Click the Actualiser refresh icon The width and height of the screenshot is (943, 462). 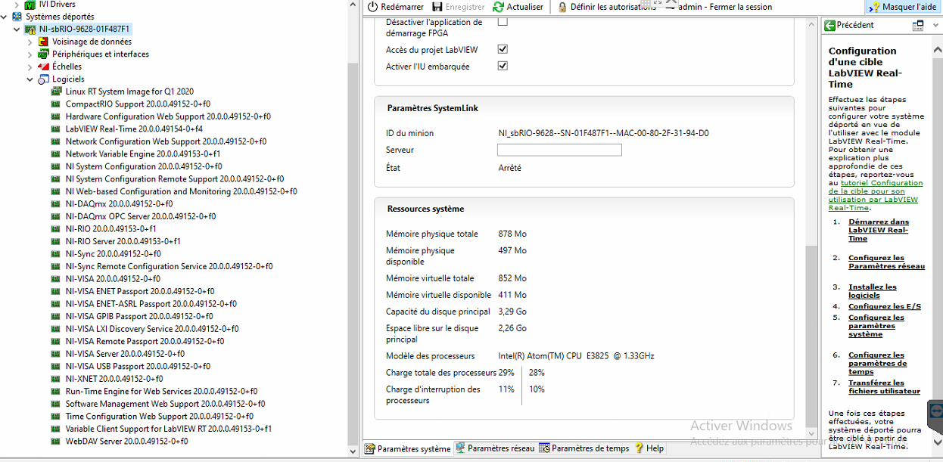[x=498, y=7]
